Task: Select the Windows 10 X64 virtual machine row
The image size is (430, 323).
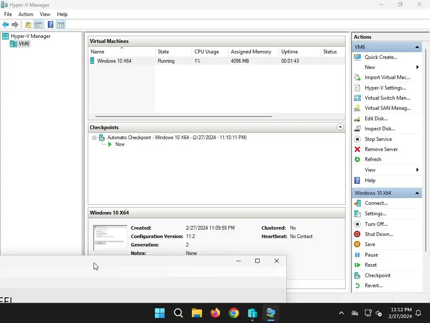Action: (217, 61)
